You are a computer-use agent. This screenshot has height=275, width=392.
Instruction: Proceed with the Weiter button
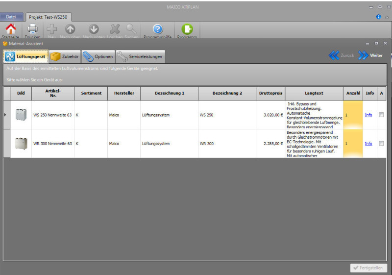(x=370, y=55)
